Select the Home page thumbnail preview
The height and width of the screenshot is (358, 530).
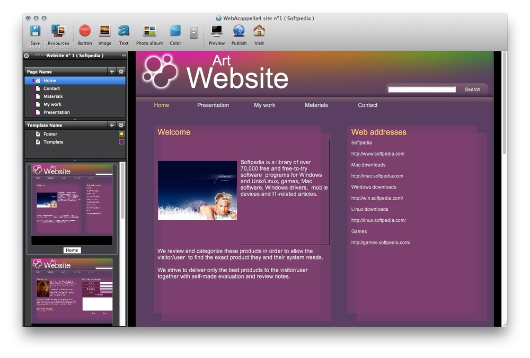(x=72, y=204)
